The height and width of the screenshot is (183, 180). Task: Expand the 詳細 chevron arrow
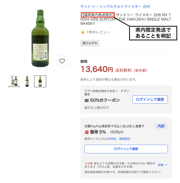(166, 165)
